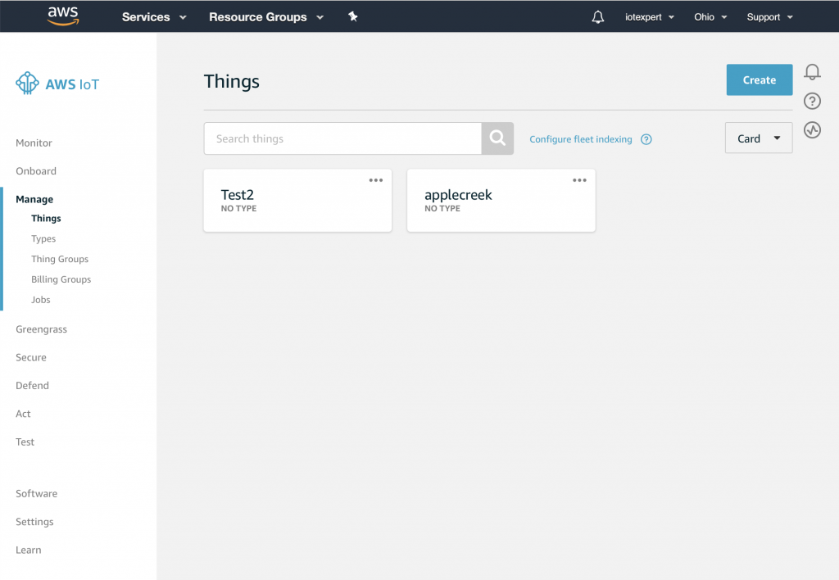
Task: Go to Test in sidebar
Action: (x=25, y=442)
